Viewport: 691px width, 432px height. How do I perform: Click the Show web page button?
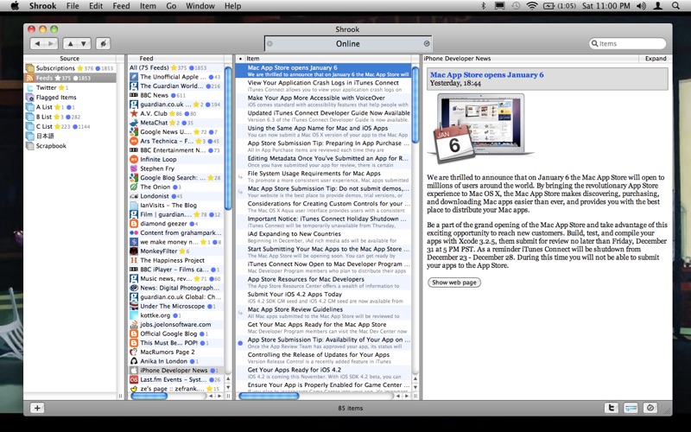pyautogui.click(x=453, y=283)
